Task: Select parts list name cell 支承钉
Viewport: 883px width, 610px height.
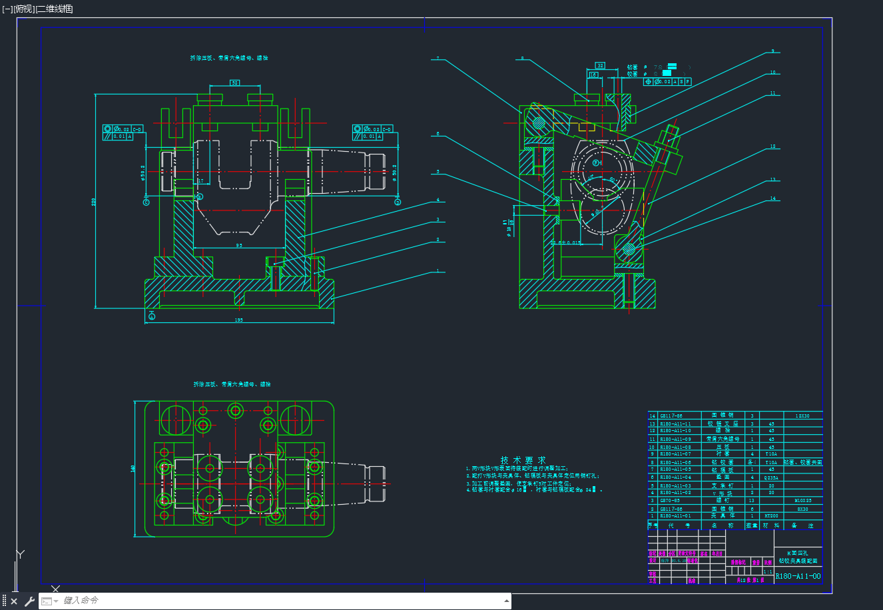Action: pos(723,486)
